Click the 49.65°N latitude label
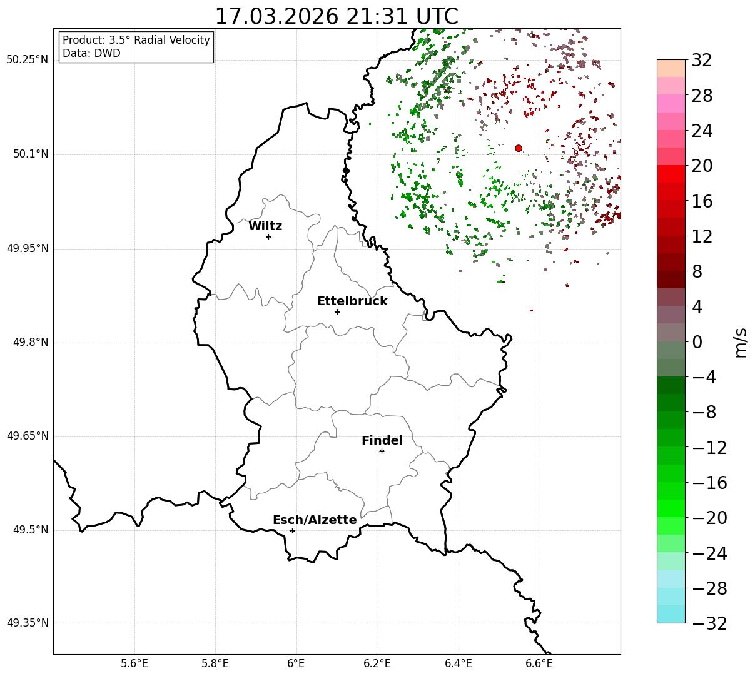Viewport: 755px width, 676px height. pos(27,436)
